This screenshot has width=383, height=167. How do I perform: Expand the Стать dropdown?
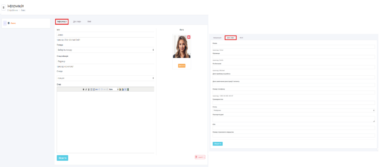click(x=293, y=110)
